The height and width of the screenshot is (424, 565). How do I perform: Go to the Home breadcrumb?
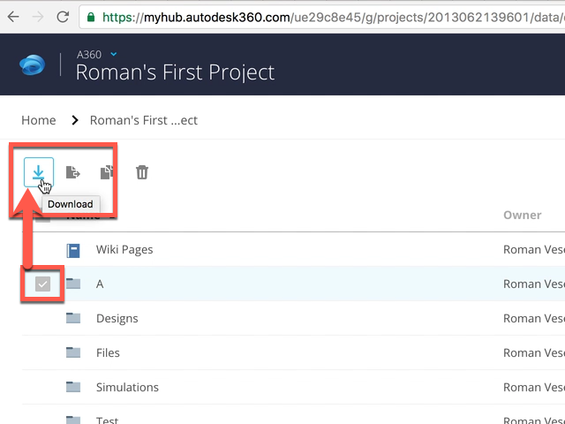tap(39, 120)
